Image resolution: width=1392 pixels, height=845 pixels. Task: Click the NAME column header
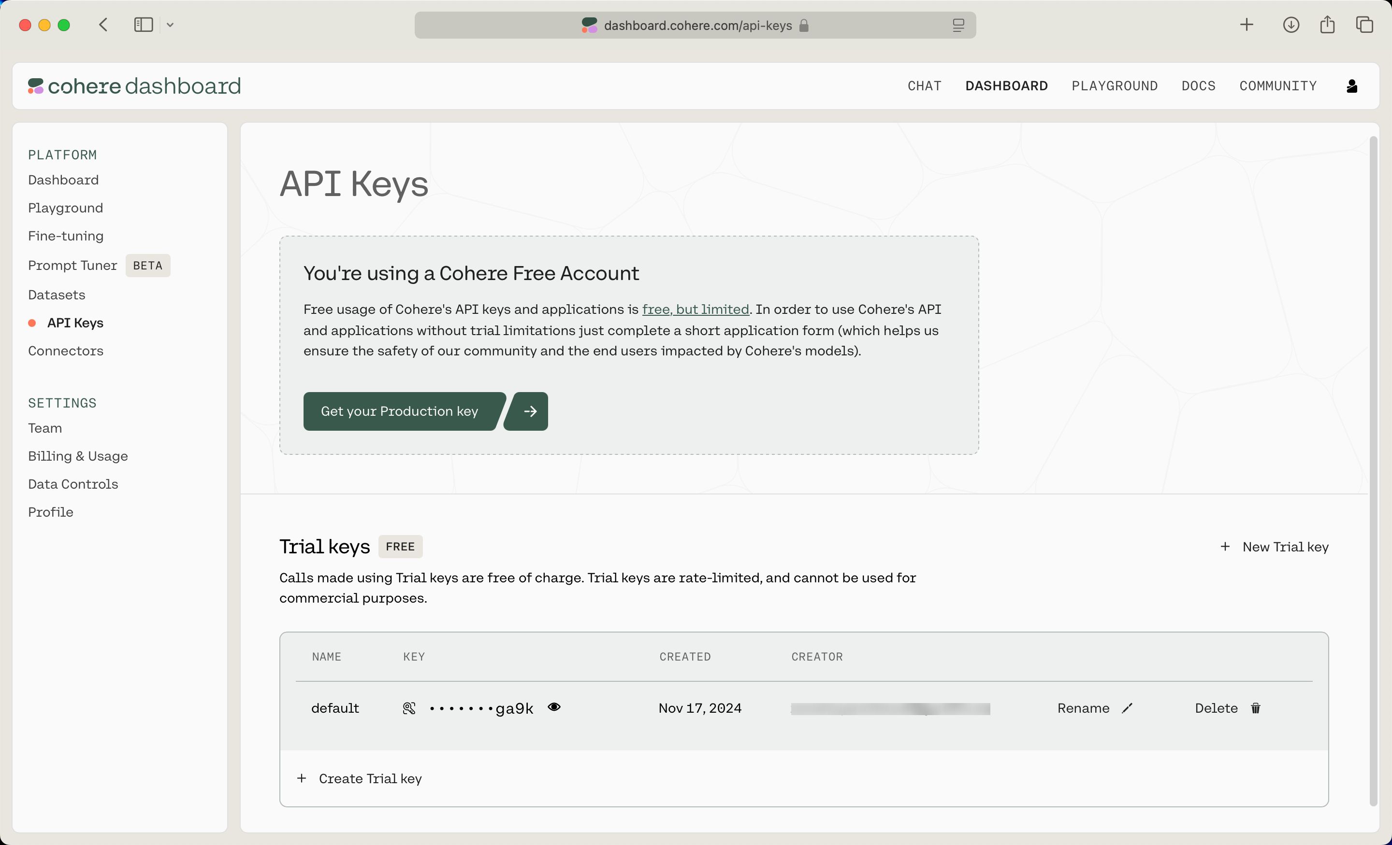click(x=327, y=657)
